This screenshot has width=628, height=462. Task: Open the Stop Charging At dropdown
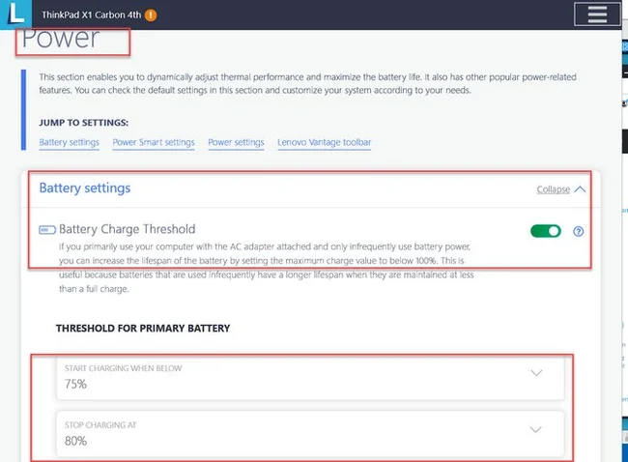(x=310, y=434)
